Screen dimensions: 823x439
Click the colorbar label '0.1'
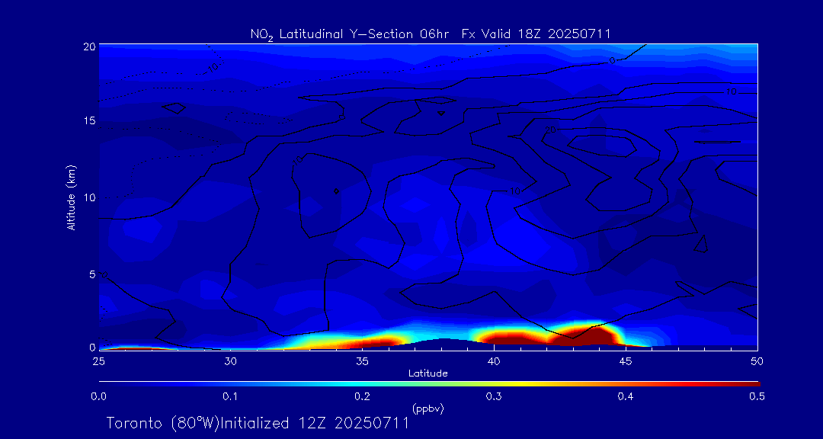(x=230, y=396)
